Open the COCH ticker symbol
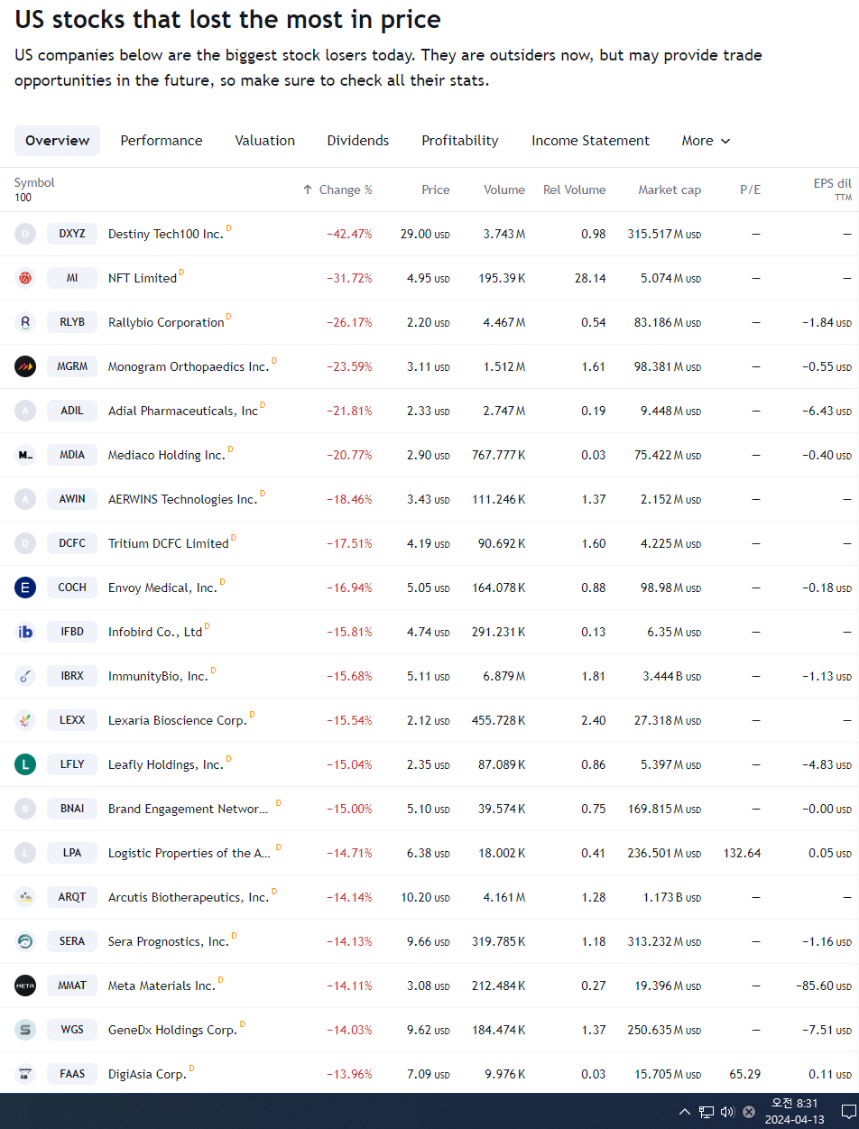 coord(72,588)
